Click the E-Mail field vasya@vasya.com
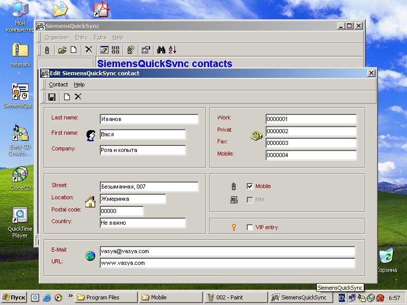Image resolution: width=407 pixels, height=305 pixels. click(227, 251)
